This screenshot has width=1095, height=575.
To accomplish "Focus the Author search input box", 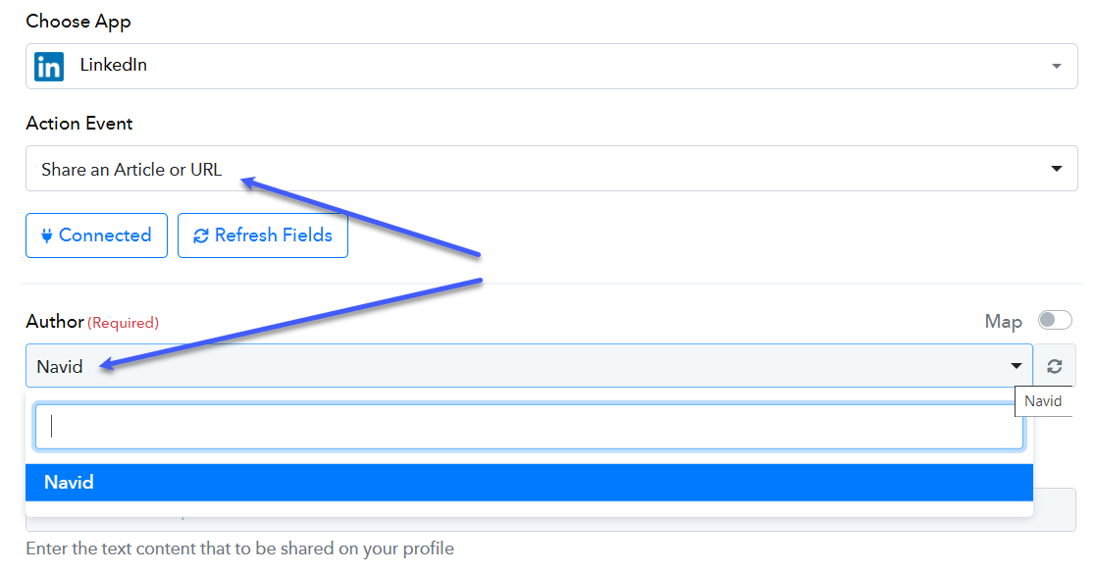I will [529, 426].
